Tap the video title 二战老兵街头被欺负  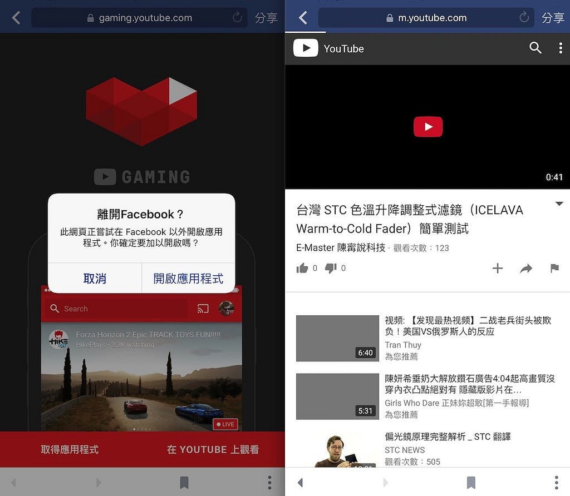pyautogui.click(x=468, y=326)
